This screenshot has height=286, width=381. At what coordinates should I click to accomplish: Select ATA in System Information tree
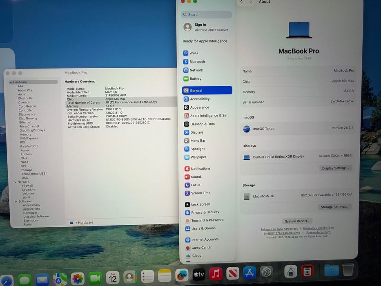20,86
